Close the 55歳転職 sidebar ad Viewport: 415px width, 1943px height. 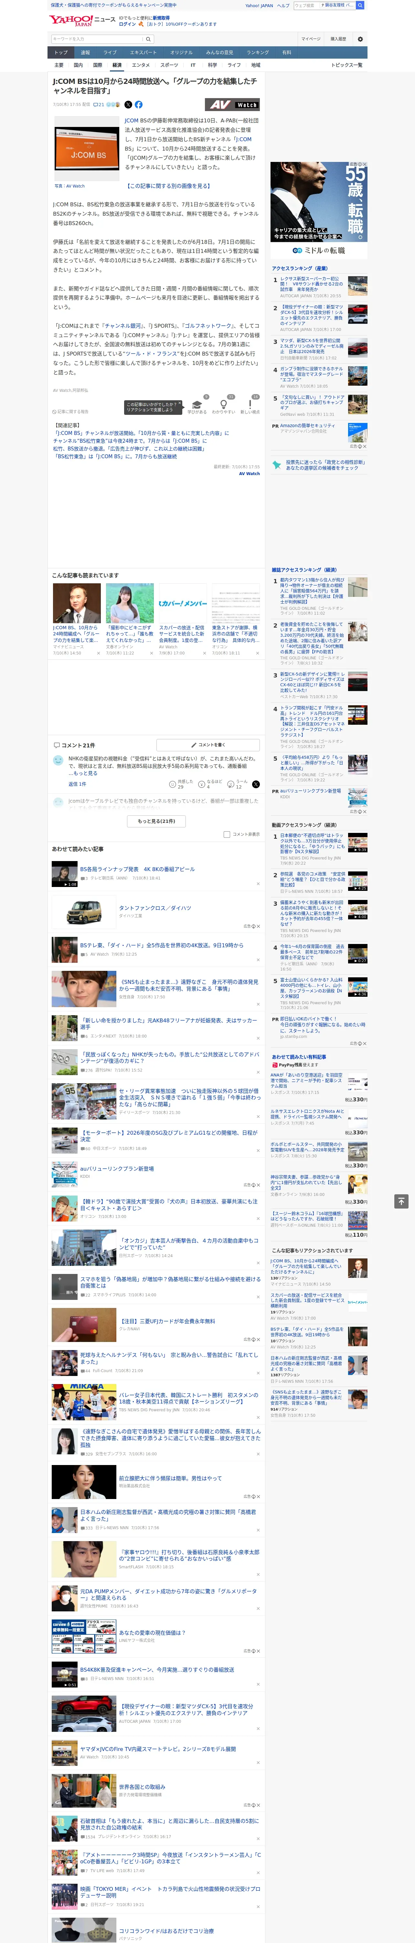365,165
